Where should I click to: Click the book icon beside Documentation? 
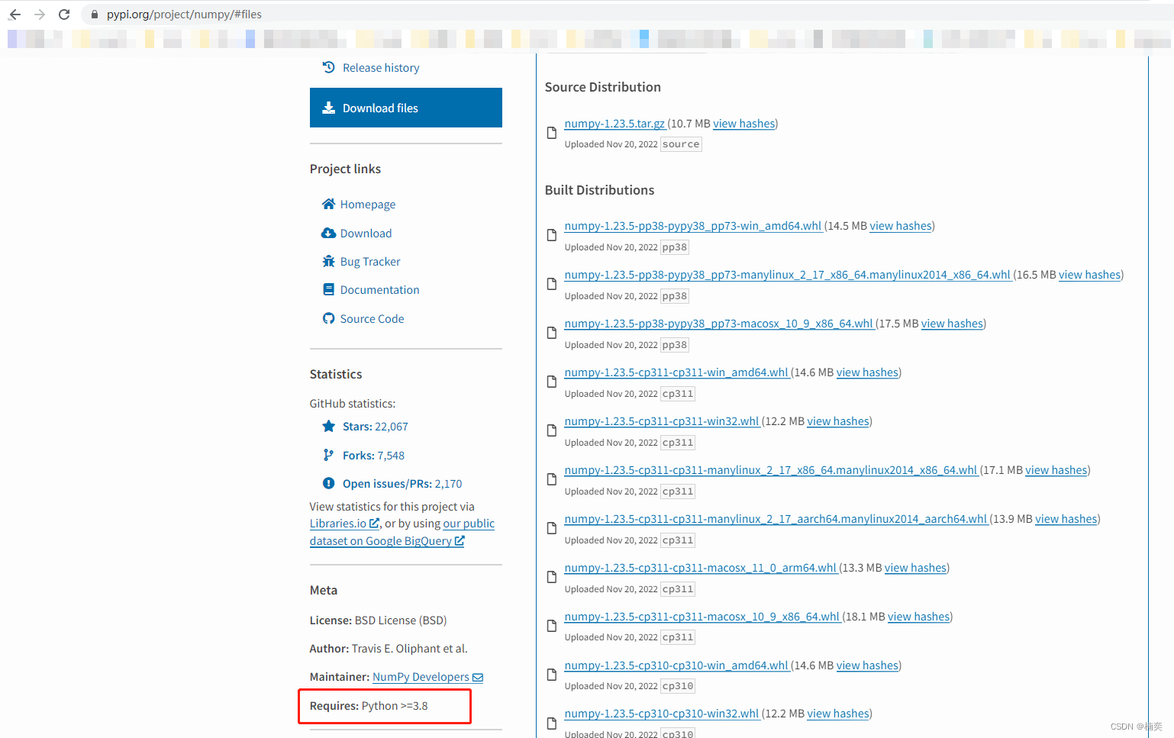tap(328, 289)
